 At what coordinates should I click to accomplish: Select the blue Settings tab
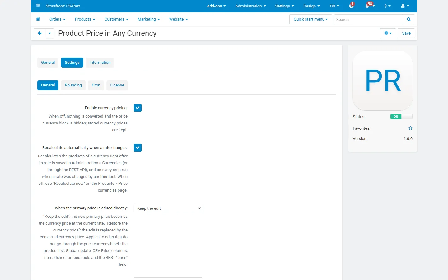coord(72,63)
